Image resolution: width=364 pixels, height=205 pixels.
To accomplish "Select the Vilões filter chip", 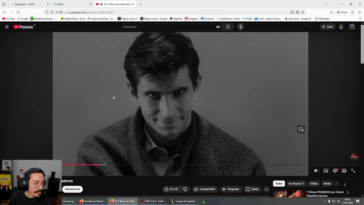I will point(314,184).
